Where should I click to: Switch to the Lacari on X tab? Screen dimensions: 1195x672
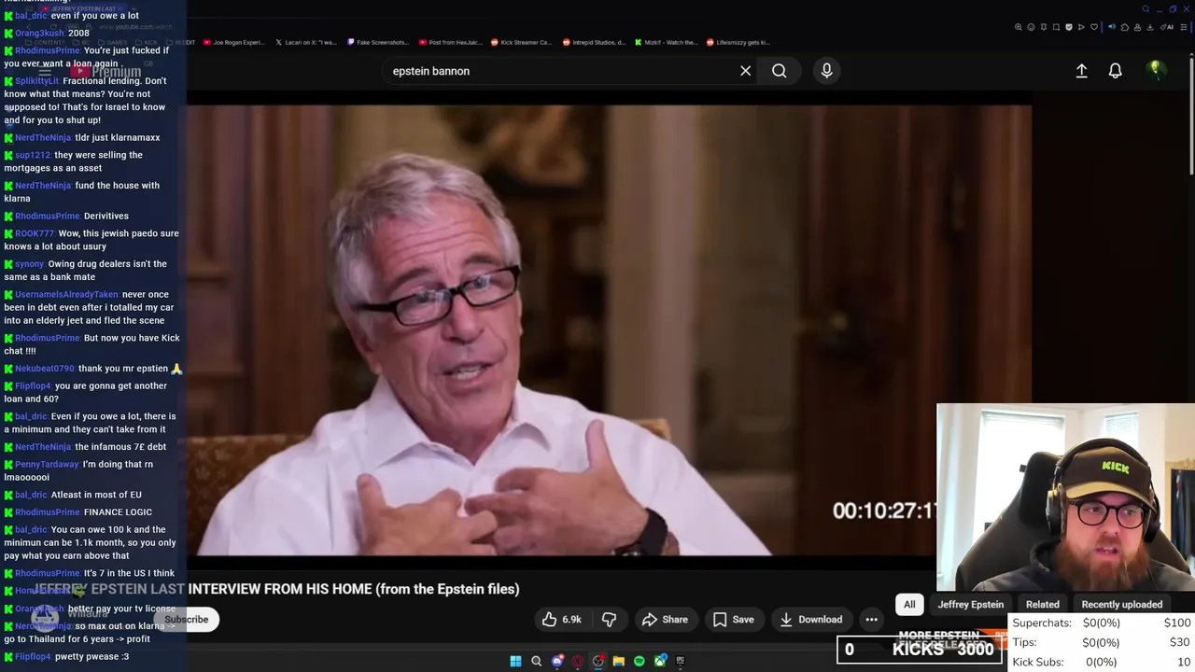[x=306, y=42]
